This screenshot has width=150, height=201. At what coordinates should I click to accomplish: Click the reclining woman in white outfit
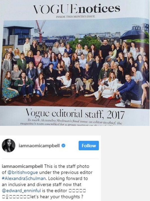[x=105, y=87]
